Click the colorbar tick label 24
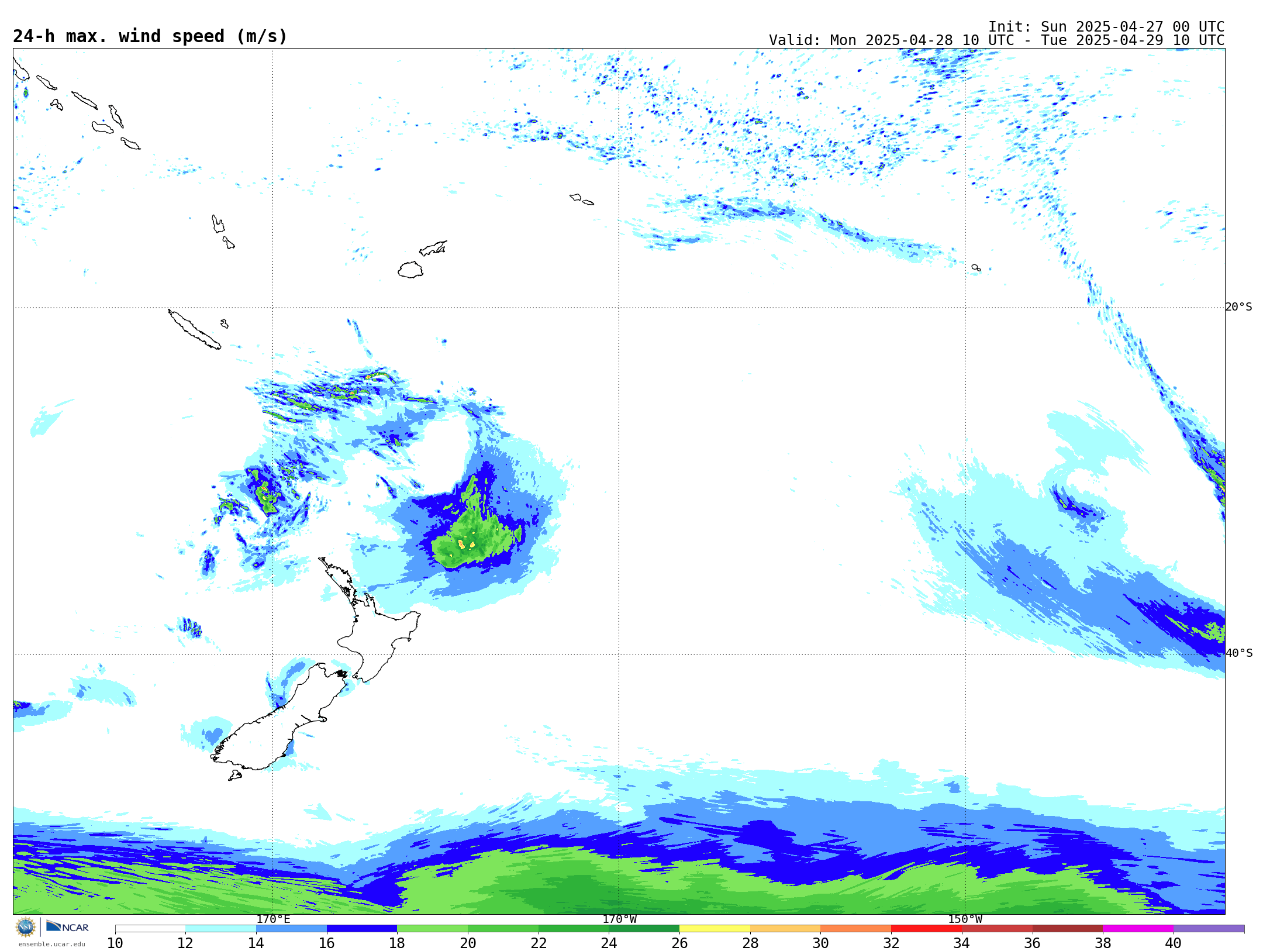Viewport: 1263px width, 951px height. click(x=609, y=943)
